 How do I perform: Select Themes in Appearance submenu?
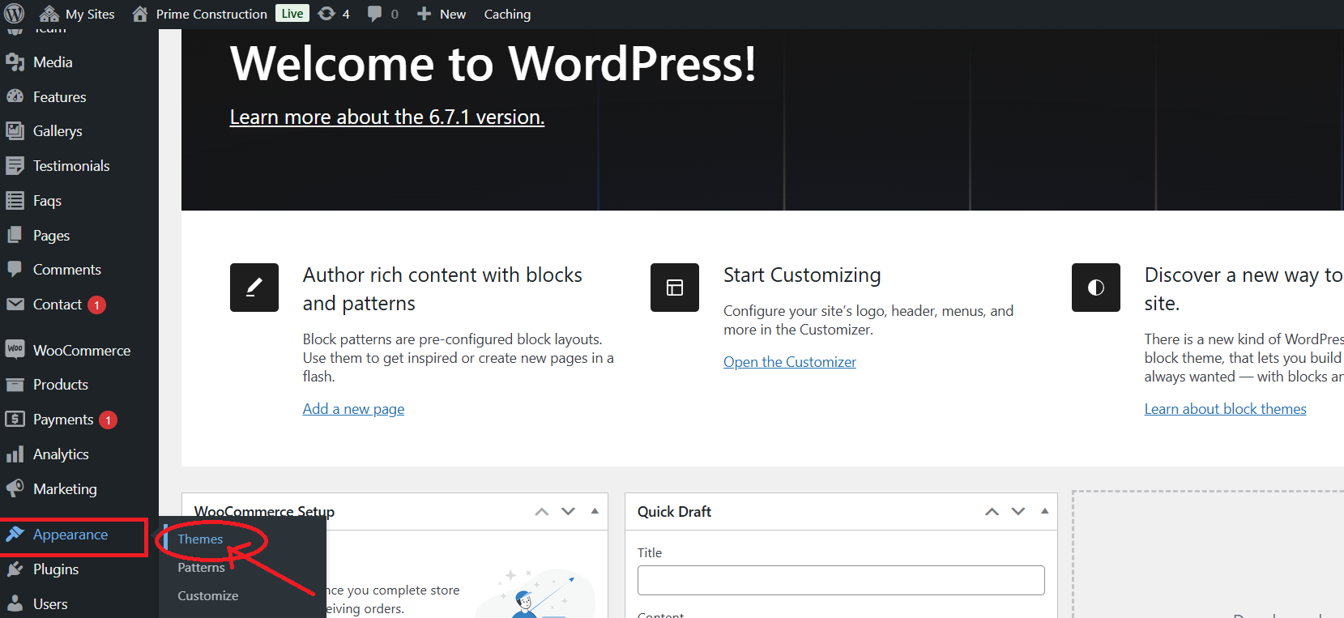(200, 539)
